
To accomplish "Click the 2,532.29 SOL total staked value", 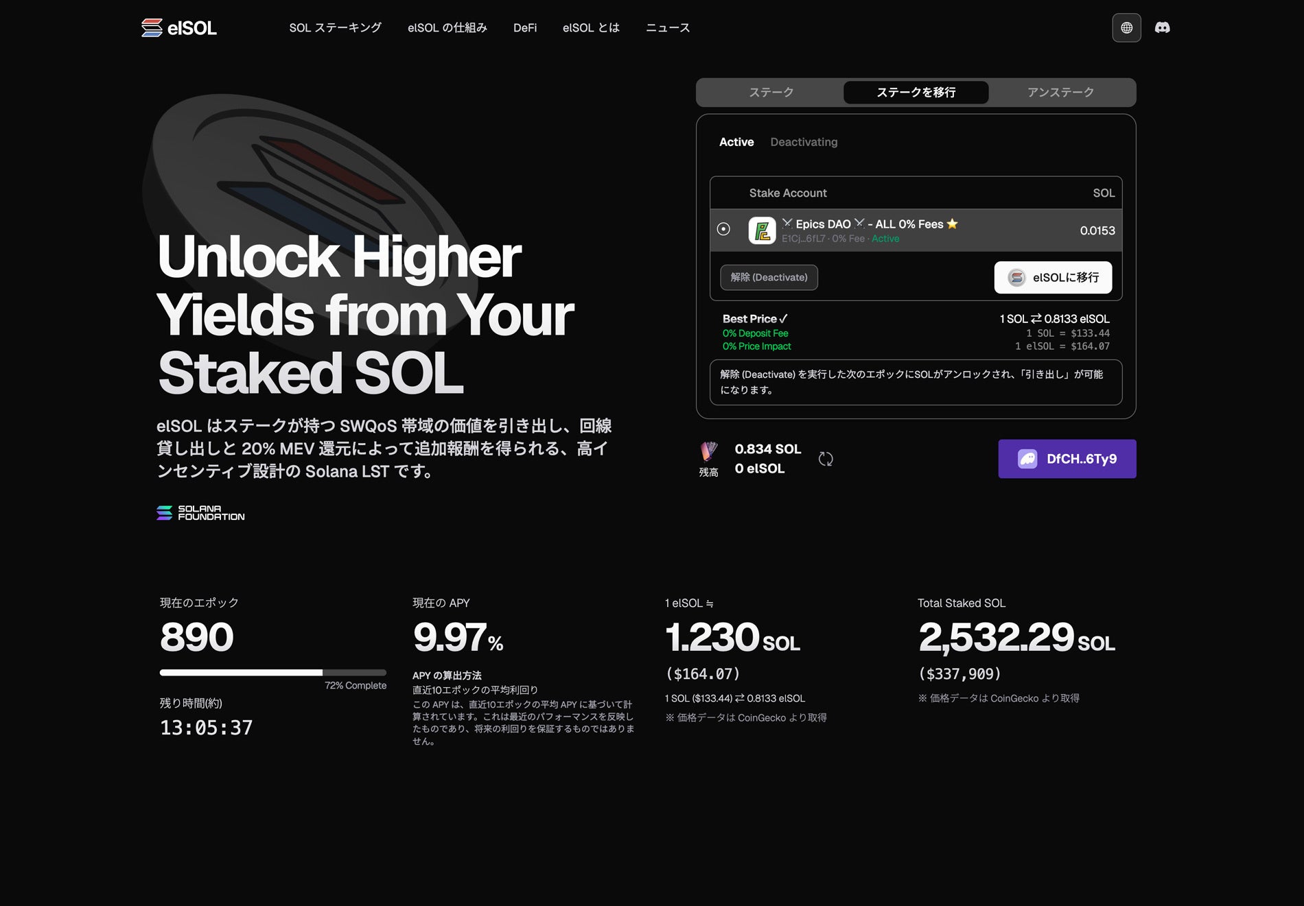I will click(1016, 637).
